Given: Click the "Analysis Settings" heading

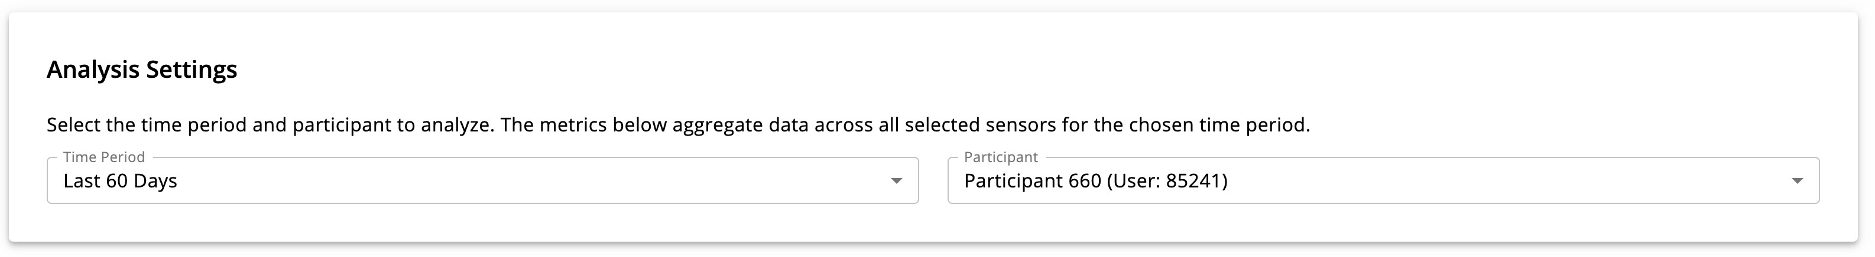Looking at the screenshot, I should [142, 70].
